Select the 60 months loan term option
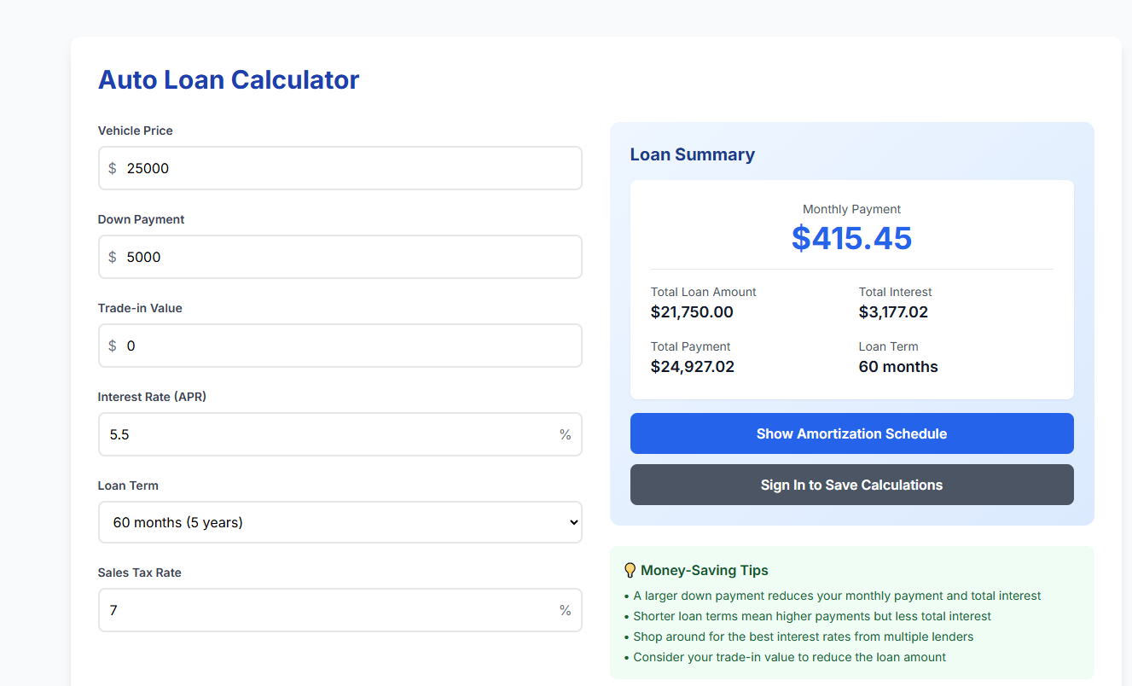1132x686 pixels. (340, 522)
